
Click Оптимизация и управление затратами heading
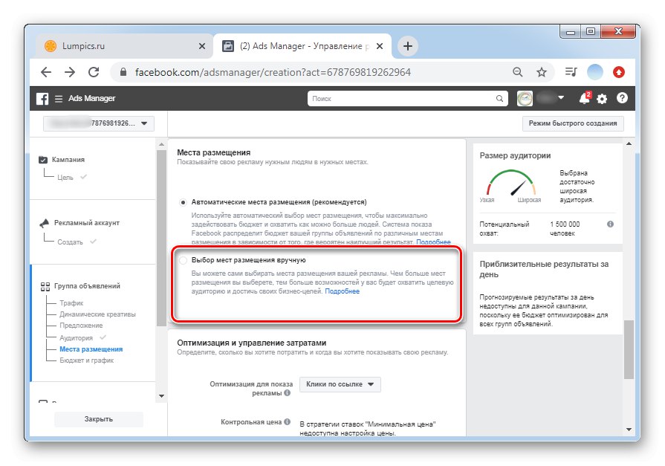(251, 343)
